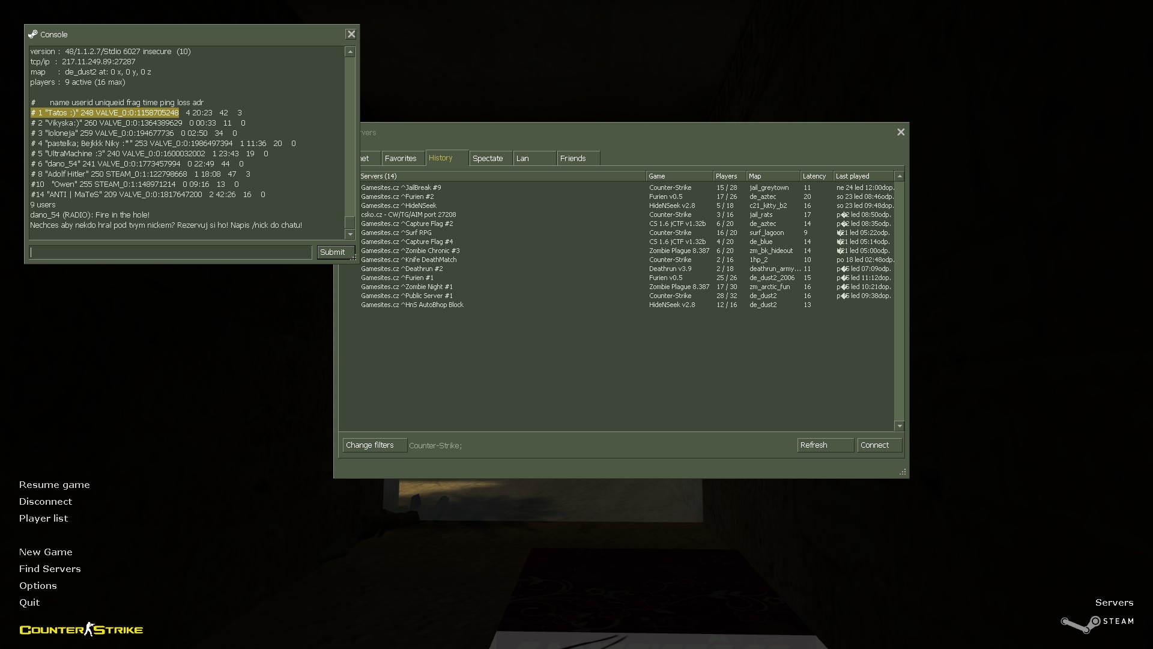This screenshot has height=649, width=1153.
Task: Open Change filters panel
Action: (x=375, y=445)
